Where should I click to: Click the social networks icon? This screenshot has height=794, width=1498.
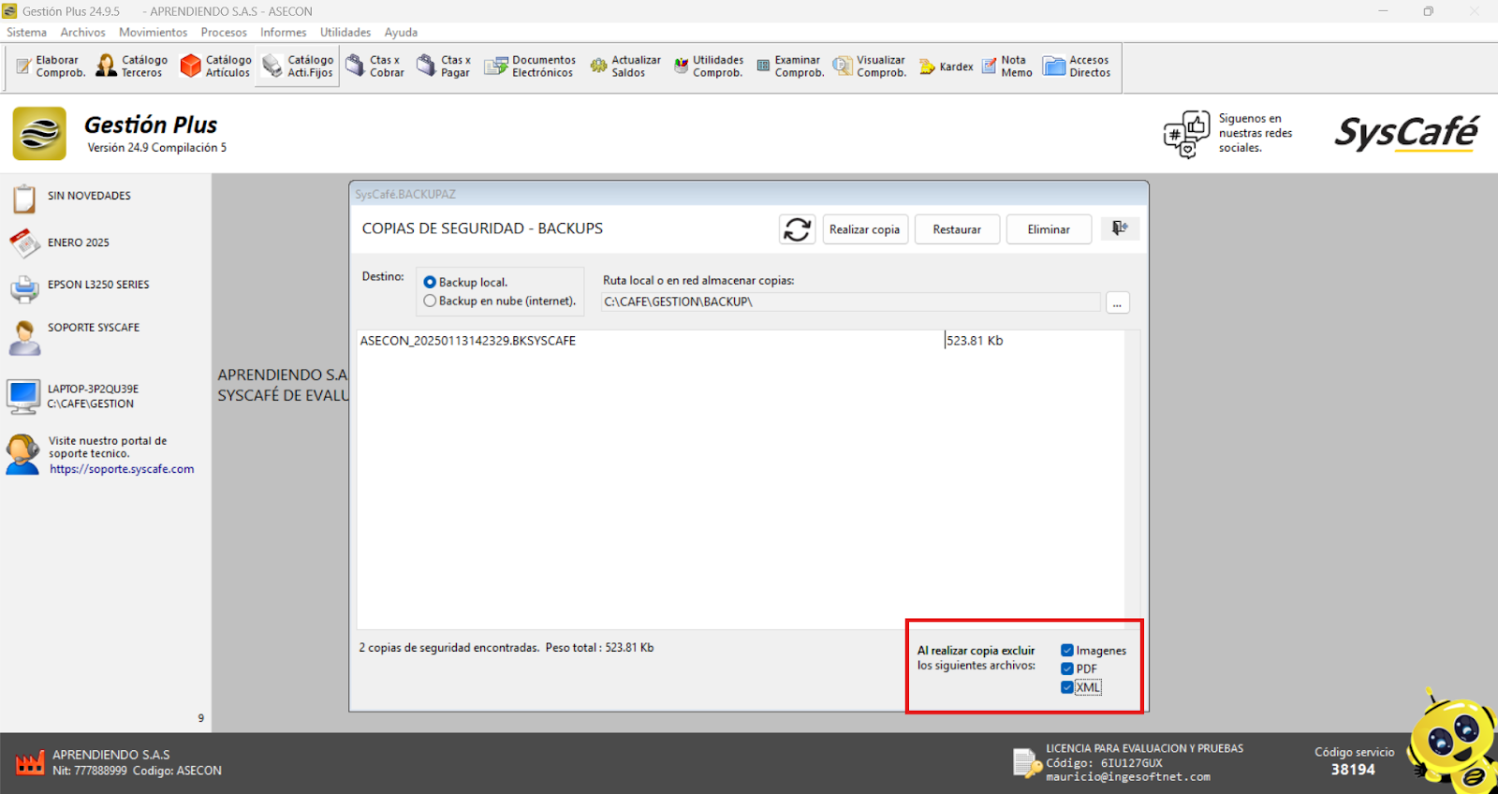coord(1185,134)
